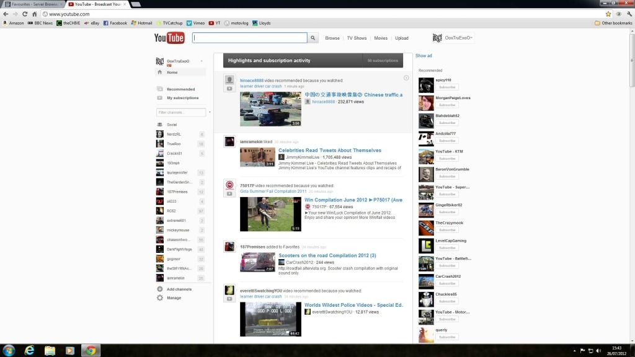
Task: Open the Browse menu item
Action: point(332,38)
